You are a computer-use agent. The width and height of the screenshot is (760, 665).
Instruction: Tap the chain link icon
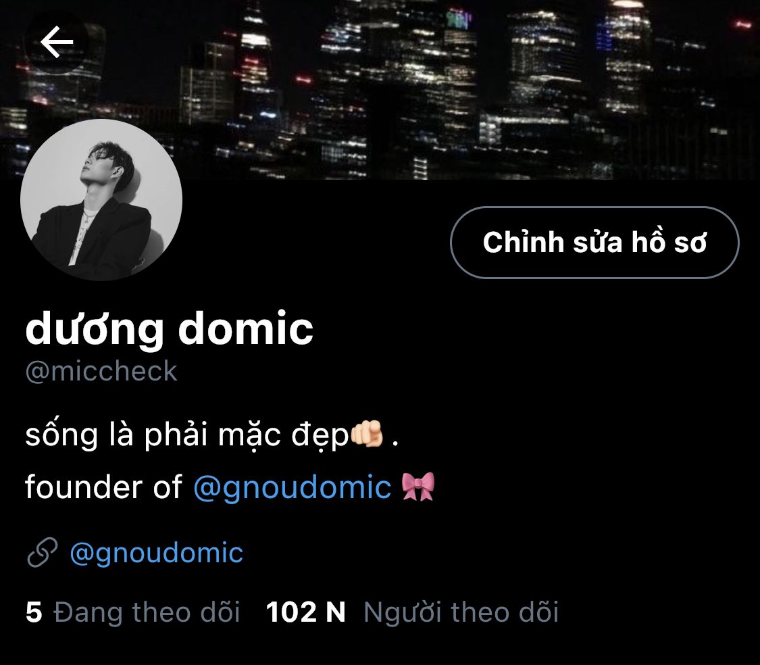[x=42, y=552]
